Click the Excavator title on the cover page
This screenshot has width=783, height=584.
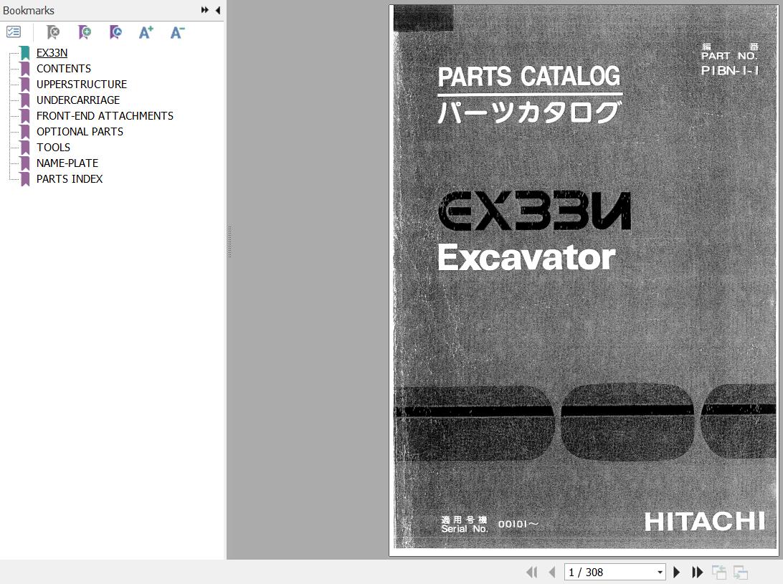(526, 257)
